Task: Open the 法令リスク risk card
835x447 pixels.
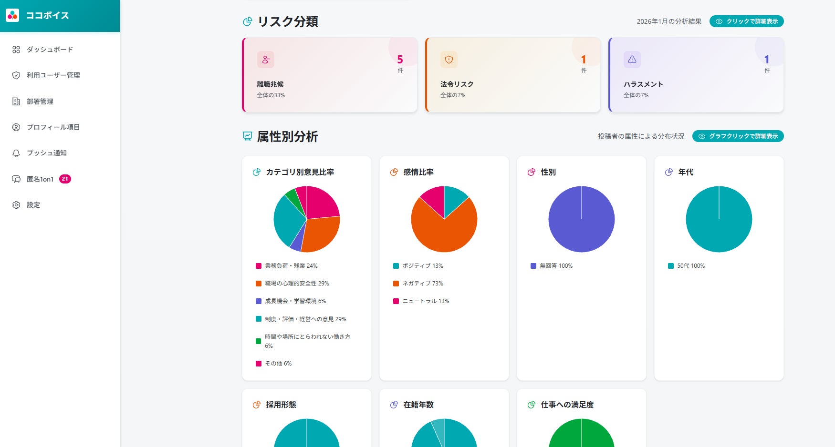Action: [513, 75]
